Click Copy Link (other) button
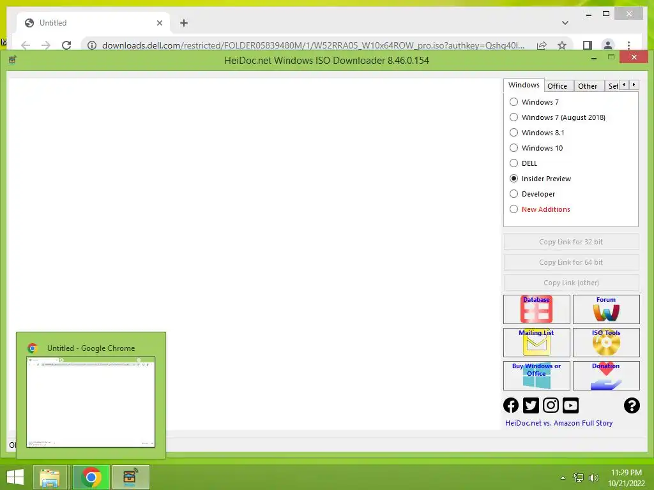 click(x=571, y=283)
